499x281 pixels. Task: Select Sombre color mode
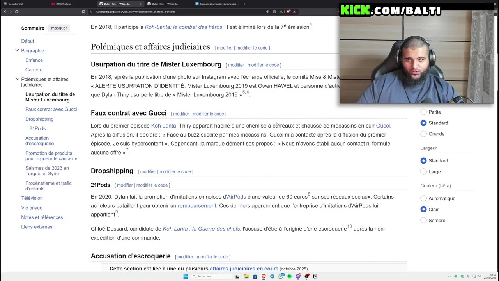424,221
